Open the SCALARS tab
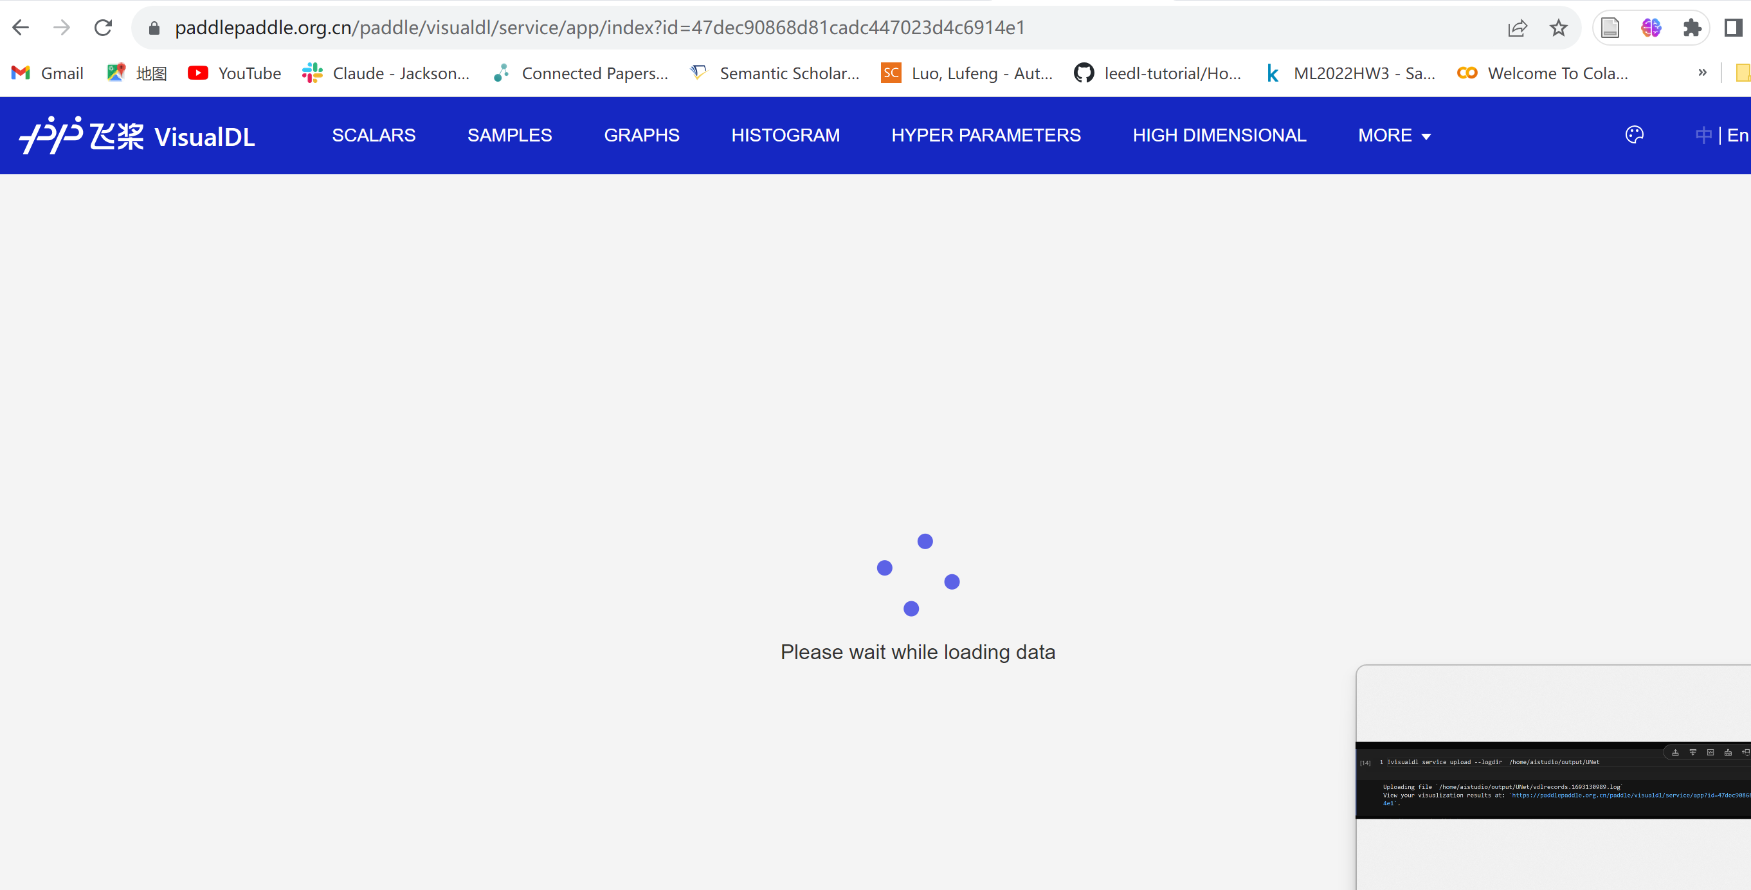The height and width of the screenshot is (890, 1751). 373,135
